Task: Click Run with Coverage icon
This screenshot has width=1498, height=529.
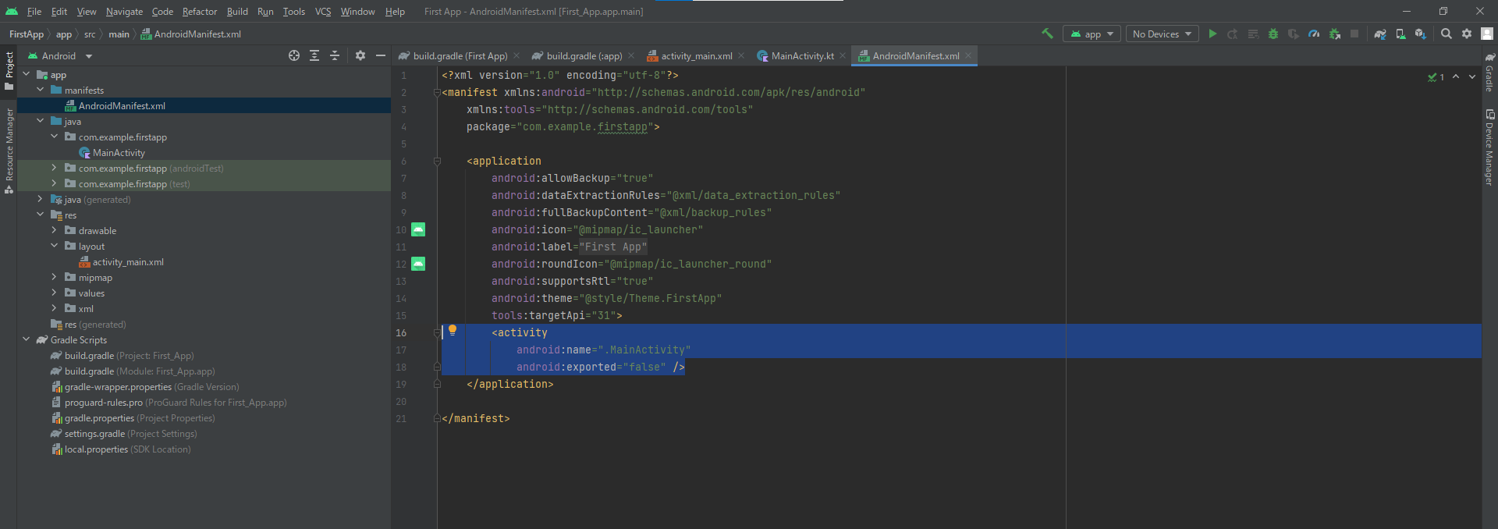Action: [1294, 34]
